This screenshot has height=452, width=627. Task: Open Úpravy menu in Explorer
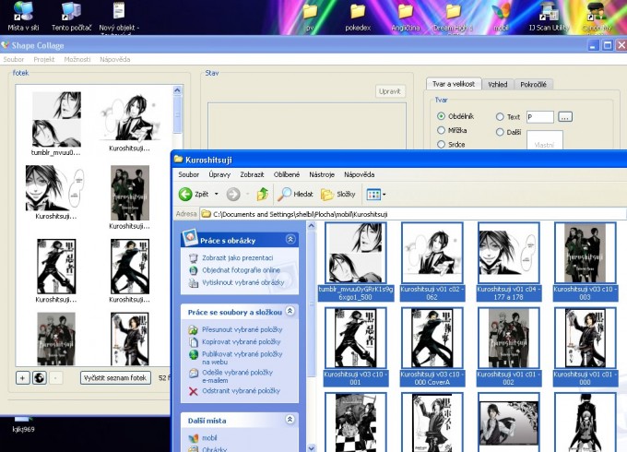tap(219, 174)
